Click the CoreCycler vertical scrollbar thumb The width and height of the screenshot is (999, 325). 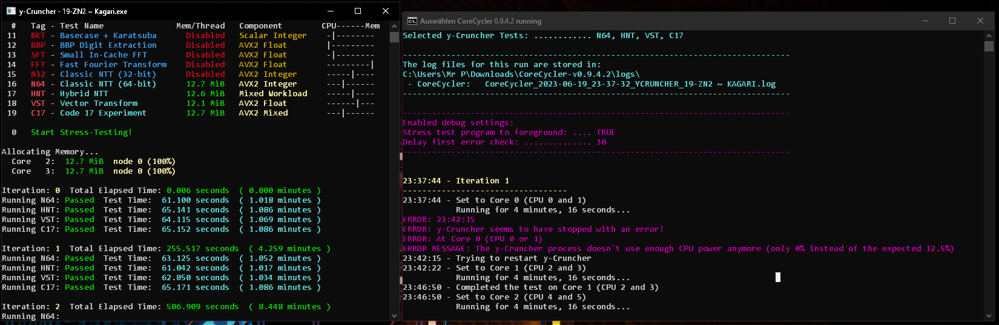click(989, 46)
